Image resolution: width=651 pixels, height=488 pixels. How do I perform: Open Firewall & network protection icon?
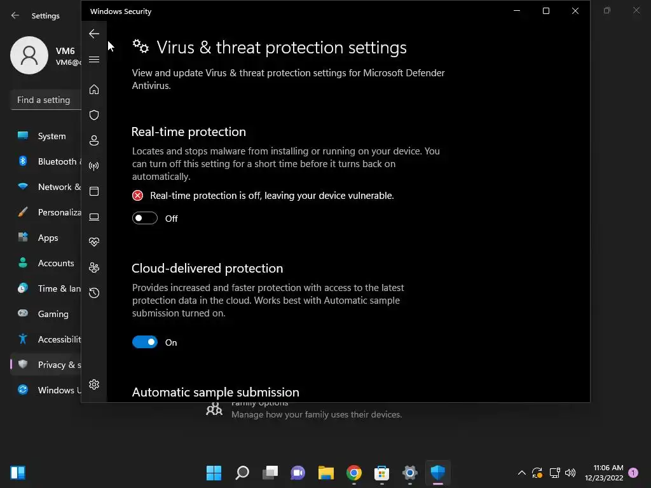click(94, 166)
